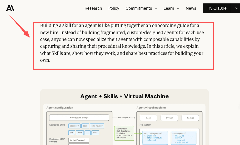
Task: Click 'rules.md' in the bigquery folder
Action: click(151, 140)
